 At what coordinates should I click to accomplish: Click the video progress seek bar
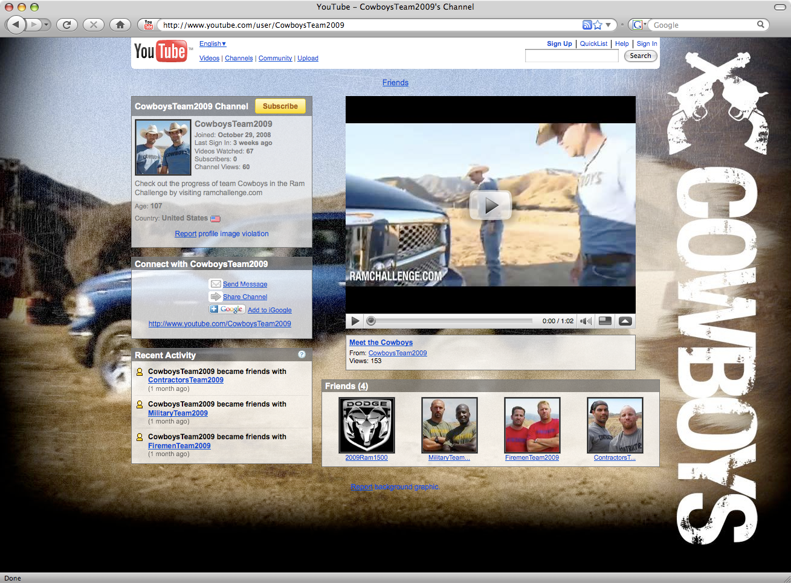(450, 321)
